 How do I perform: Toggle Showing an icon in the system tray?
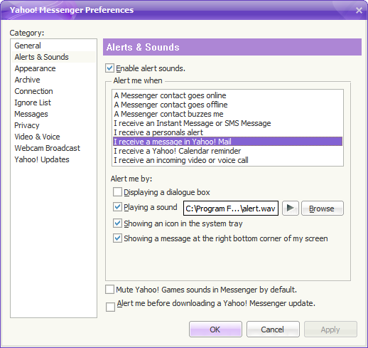coord(117,223)
